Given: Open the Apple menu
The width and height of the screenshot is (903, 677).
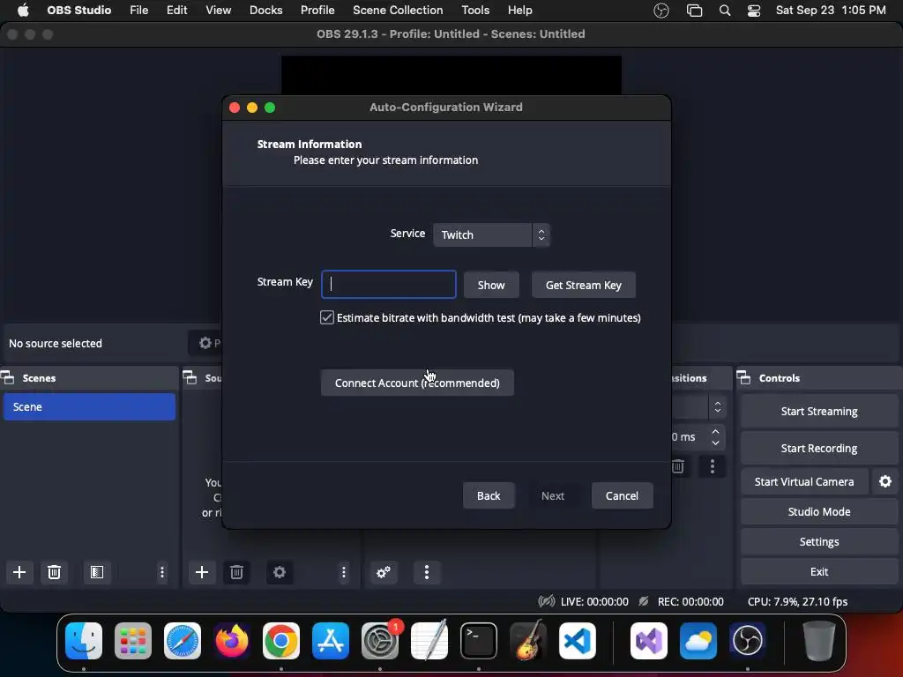Looking at the screenshot, I should point(23,11).
